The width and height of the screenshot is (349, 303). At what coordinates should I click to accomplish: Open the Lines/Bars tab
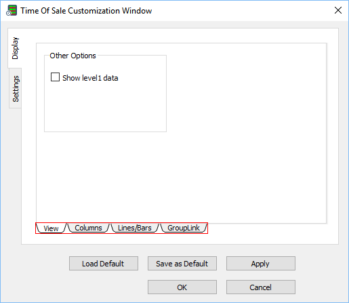(x=135, y=228)
